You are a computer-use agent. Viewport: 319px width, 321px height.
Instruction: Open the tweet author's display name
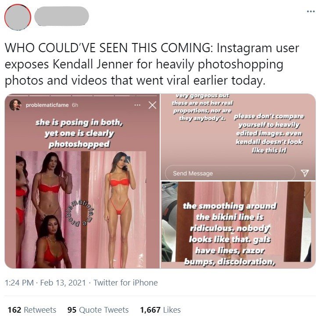[61, 16]
